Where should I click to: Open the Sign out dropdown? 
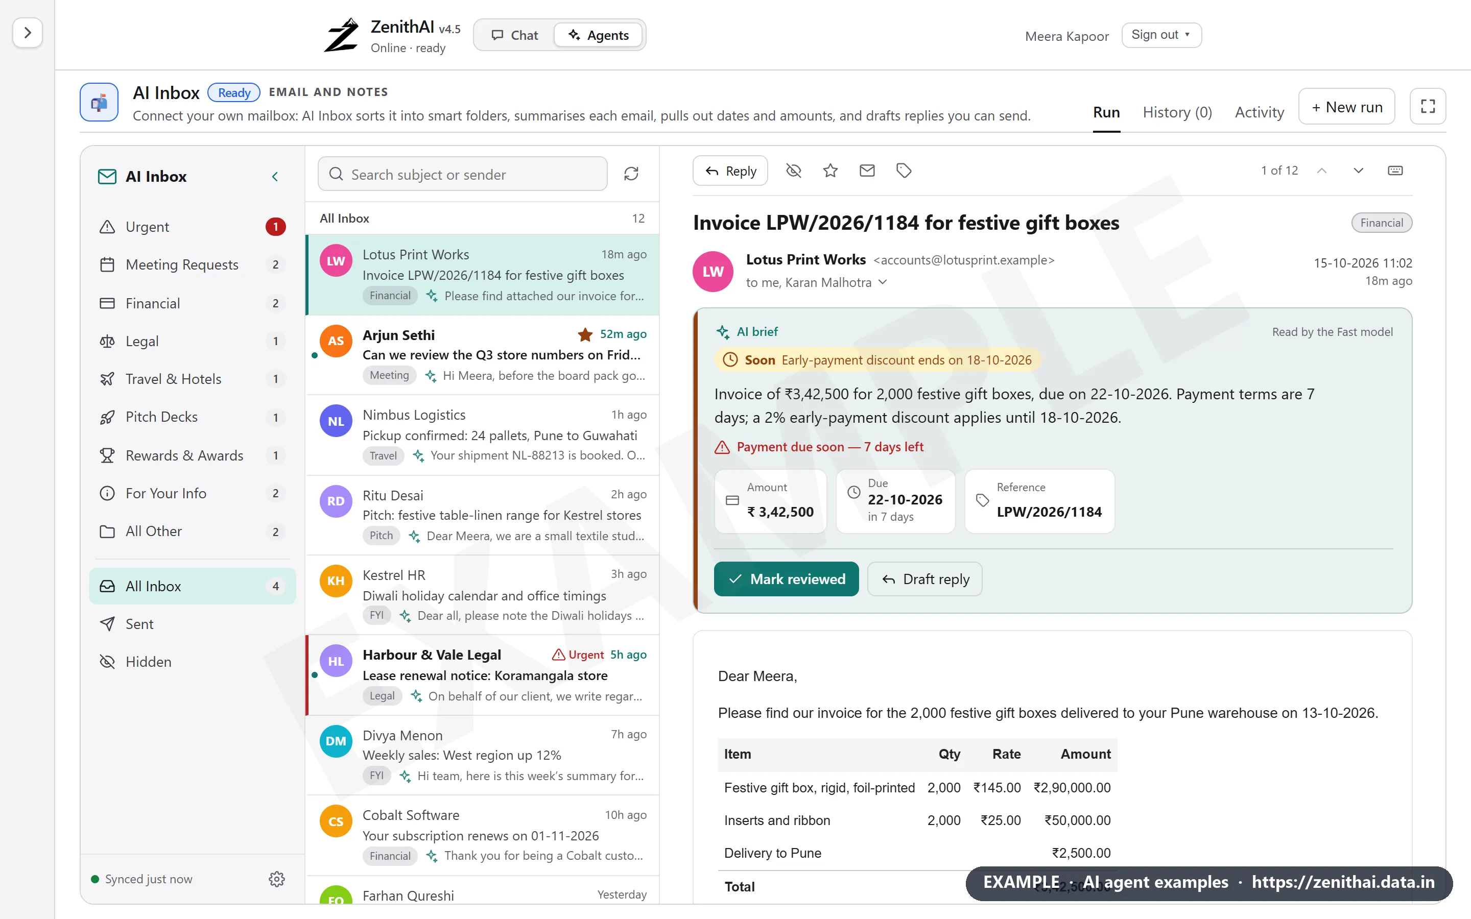pos(1161,35)
